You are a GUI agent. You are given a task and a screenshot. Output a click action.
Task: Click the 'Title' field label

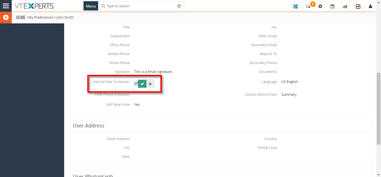(x=126, y=27)
